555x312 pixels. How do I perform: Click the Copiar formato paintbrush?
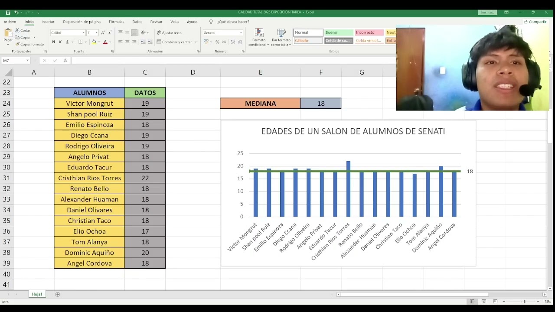pyautogui.click(x=29, y=44)
